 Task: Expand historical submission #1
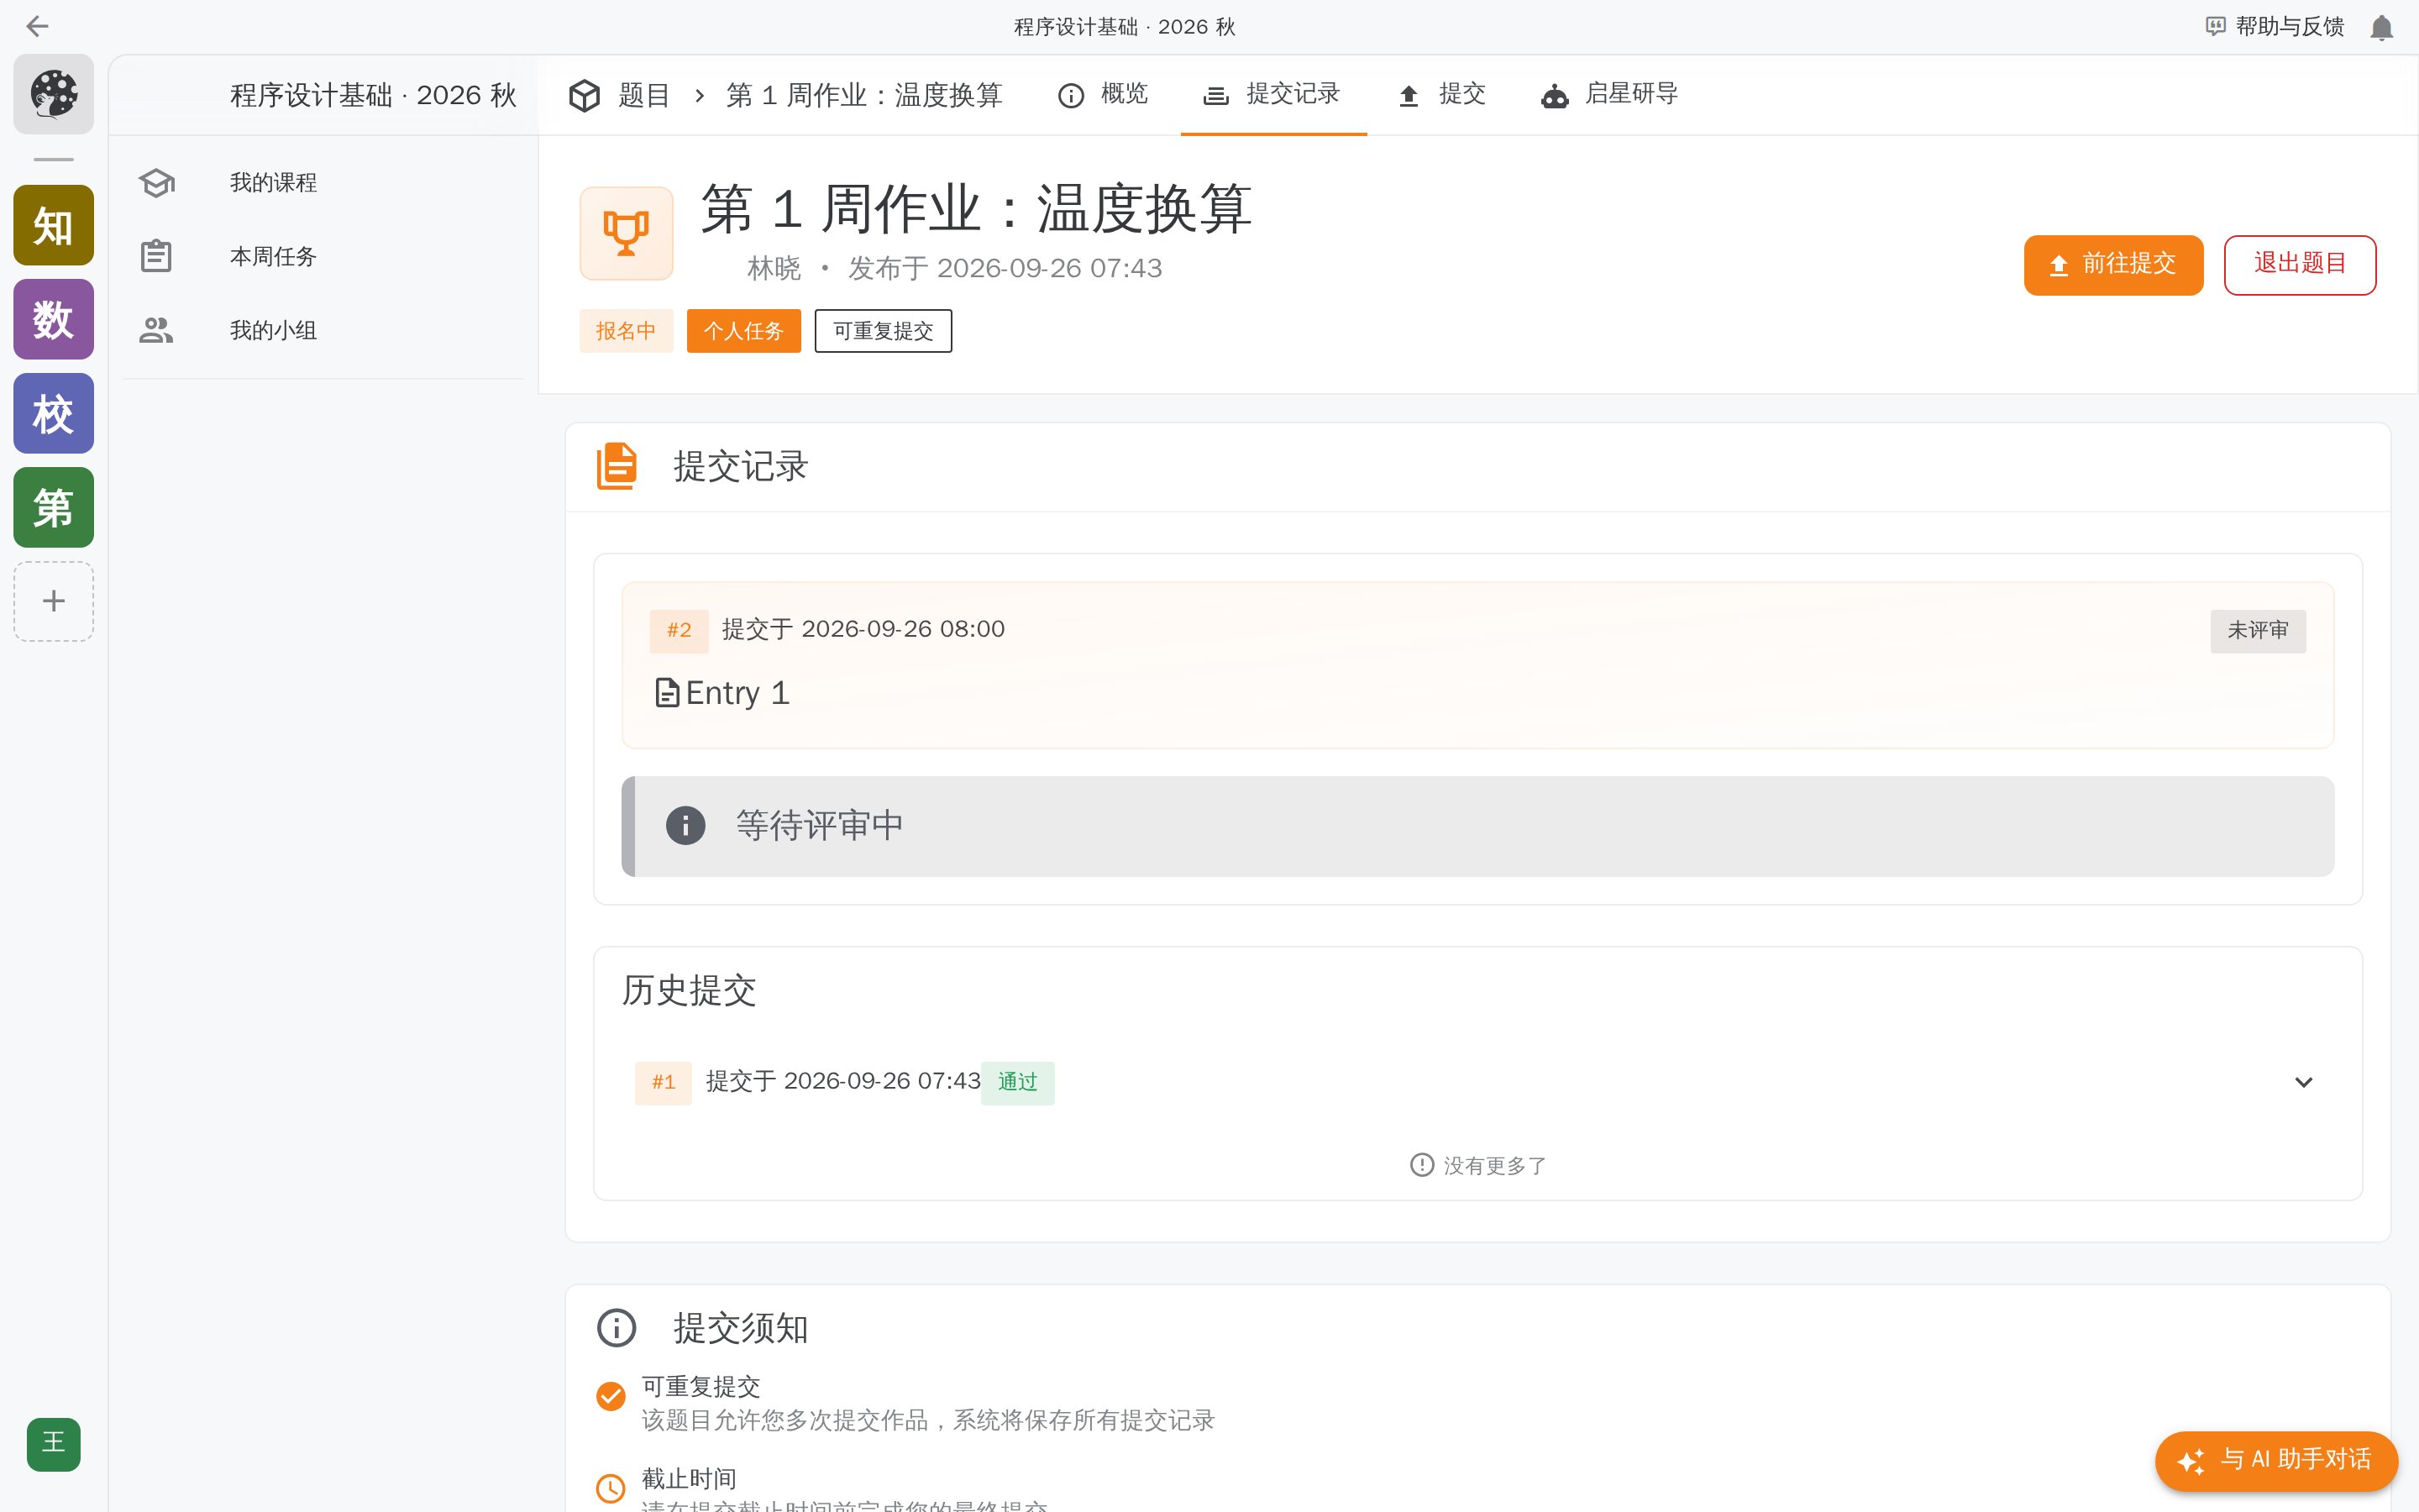[x=2303, y=1082]
